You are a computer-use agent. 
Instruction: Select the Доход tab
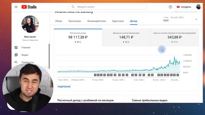pos(134,21)
